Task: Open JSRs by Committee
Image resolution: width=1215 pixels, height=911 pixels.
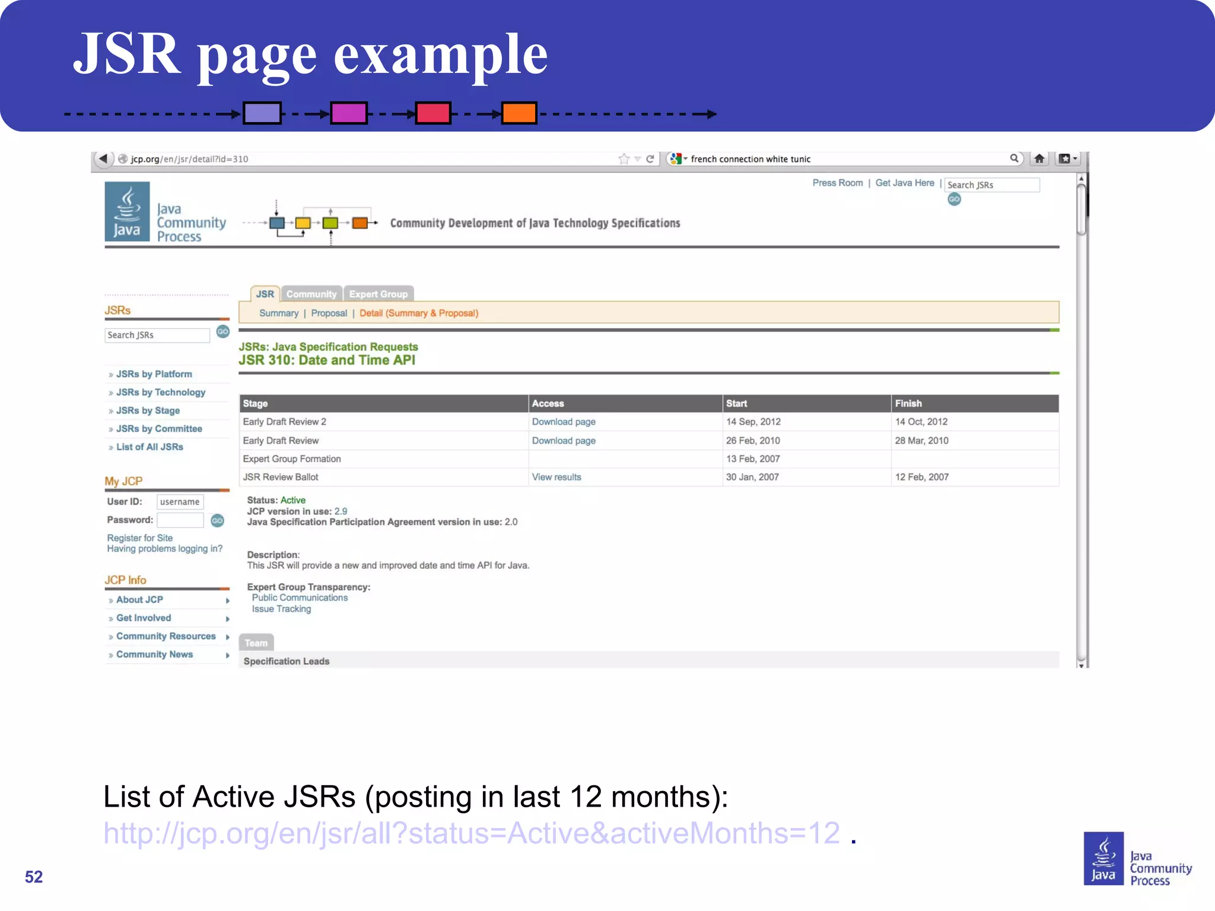Action: pos(159,429)
